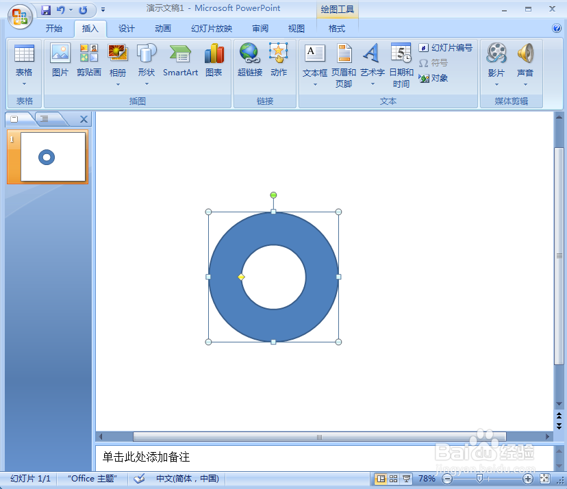Click the zoom slider handle

(x=479, y=479)
